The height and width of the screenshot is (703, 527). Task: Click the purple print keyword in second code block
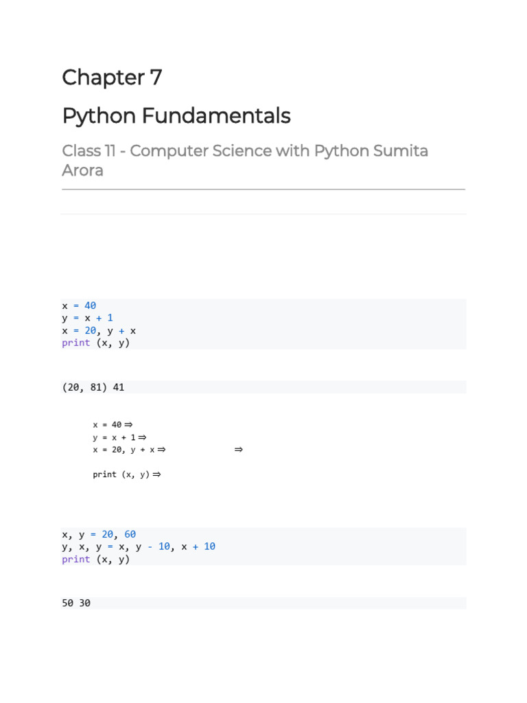(75, 559)
